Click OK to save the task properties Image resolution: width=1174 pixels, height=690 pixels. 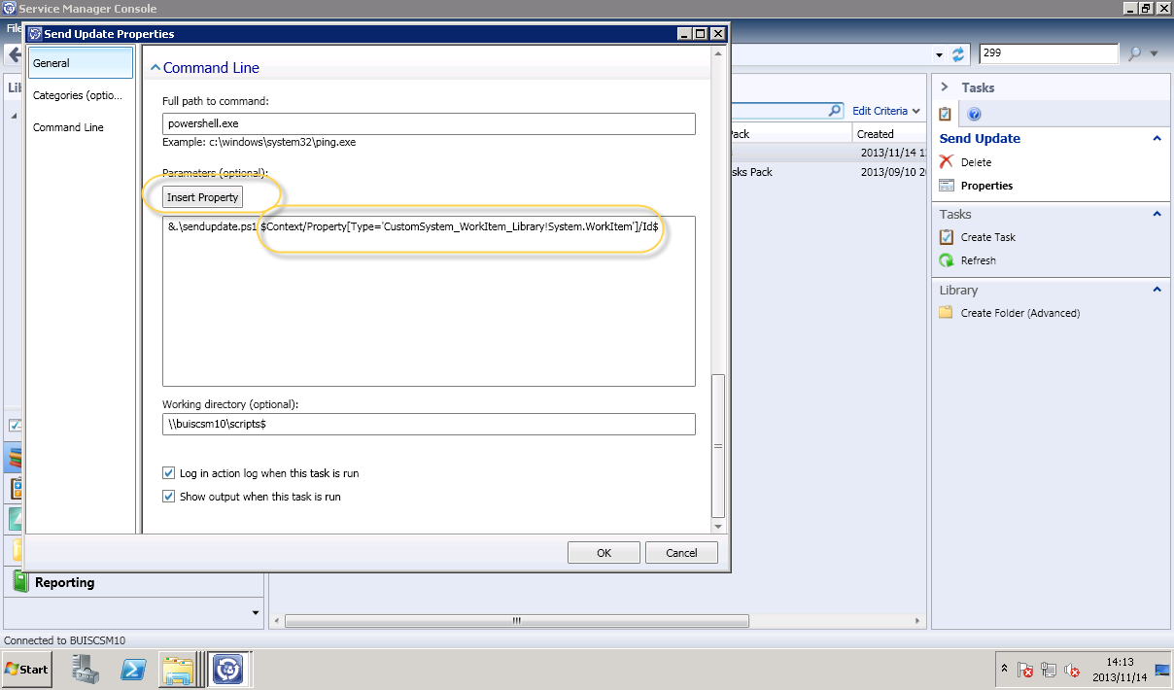pyautogui.click(x=604, y=553)
